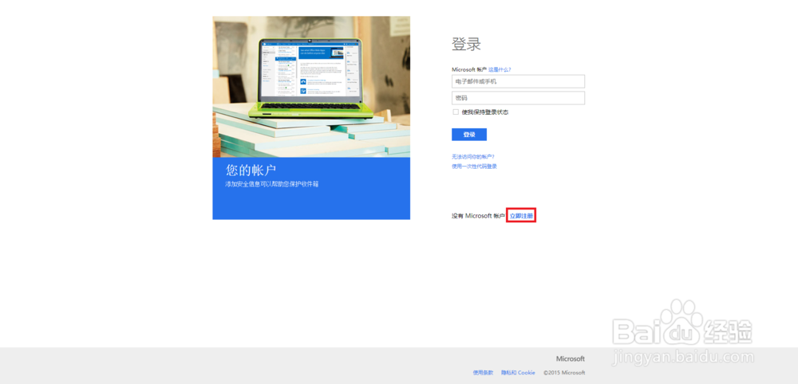The height and width of the screenshot is (384, 798).
Task: Click the password (密码) input field
Action: [518, 98]
